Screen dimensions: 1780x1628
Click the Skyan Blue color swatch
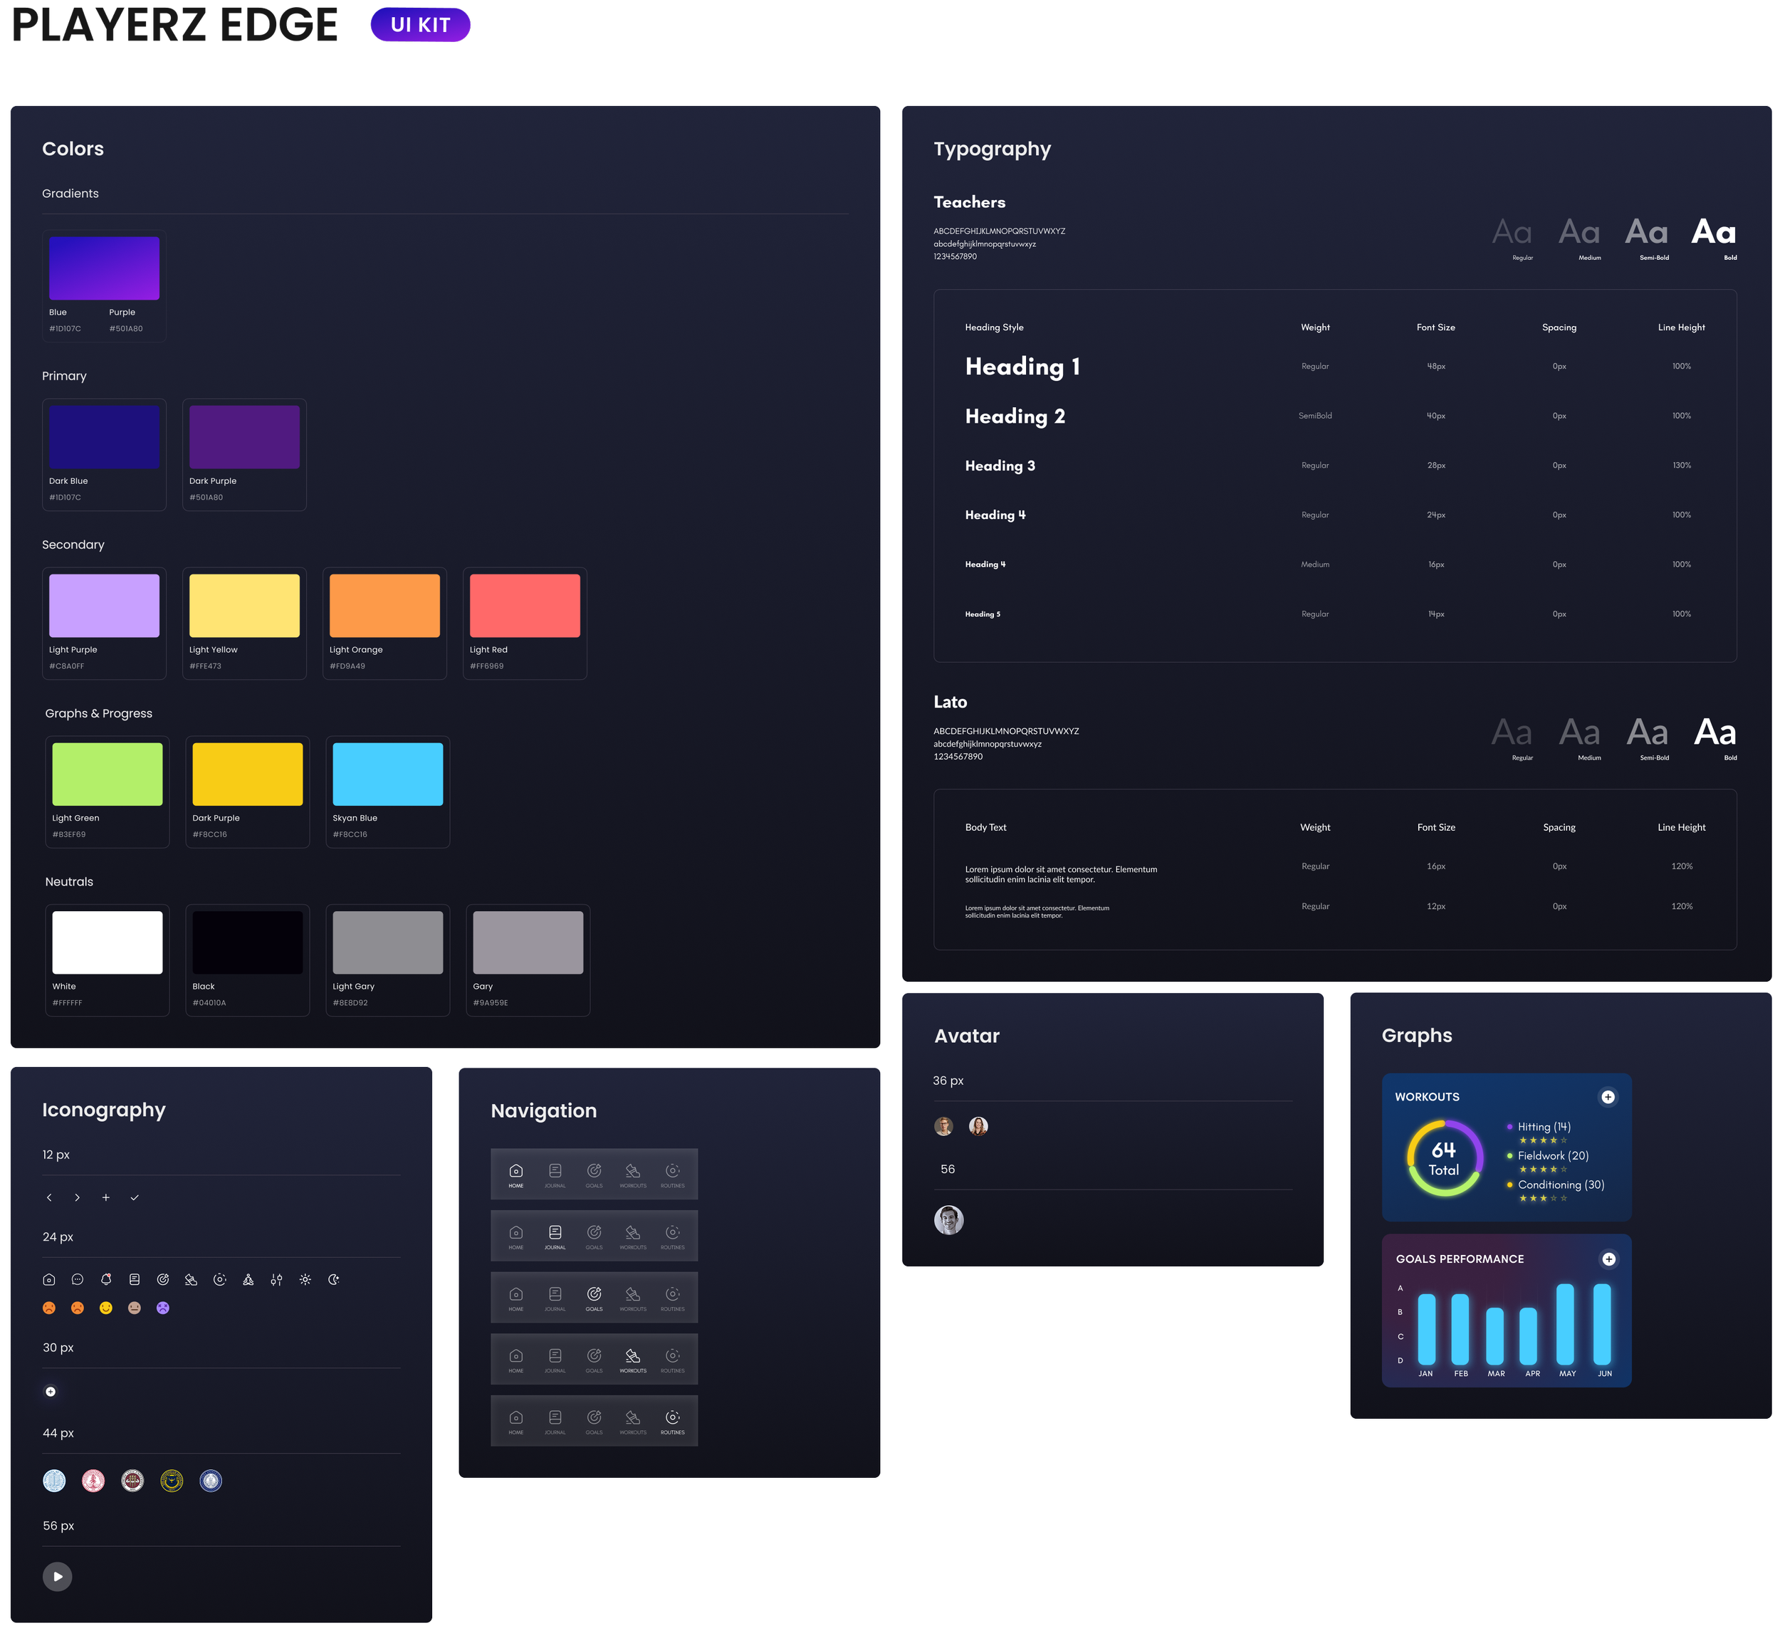tap(387, 774)
